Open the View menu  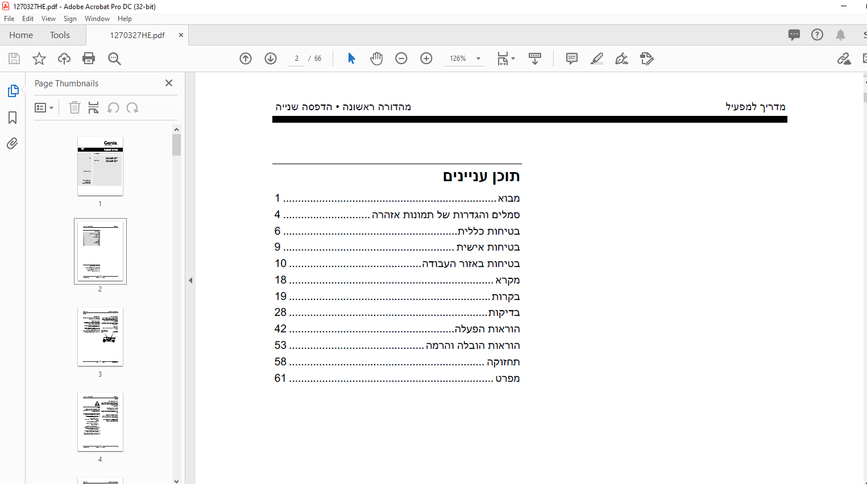pyautogui.click(x=48, y=19)
